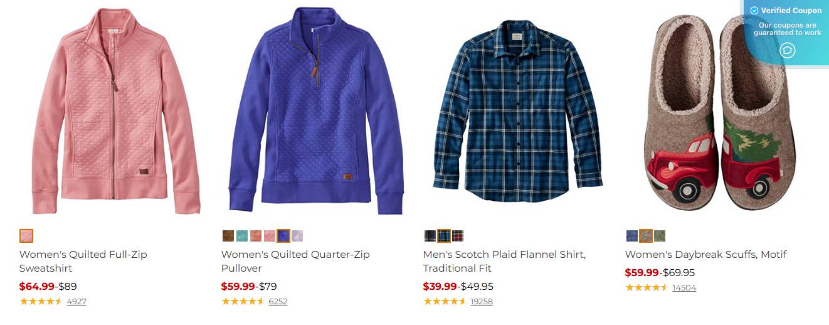
Task: Select the navy blue Daybreak Scuffs swatch
Action: point(632,236)
